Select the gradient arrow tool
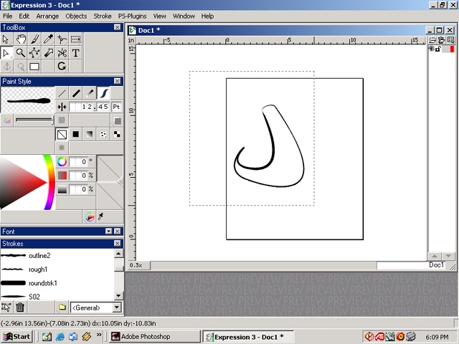The image size is (459, 344). [x=48, y=53]
